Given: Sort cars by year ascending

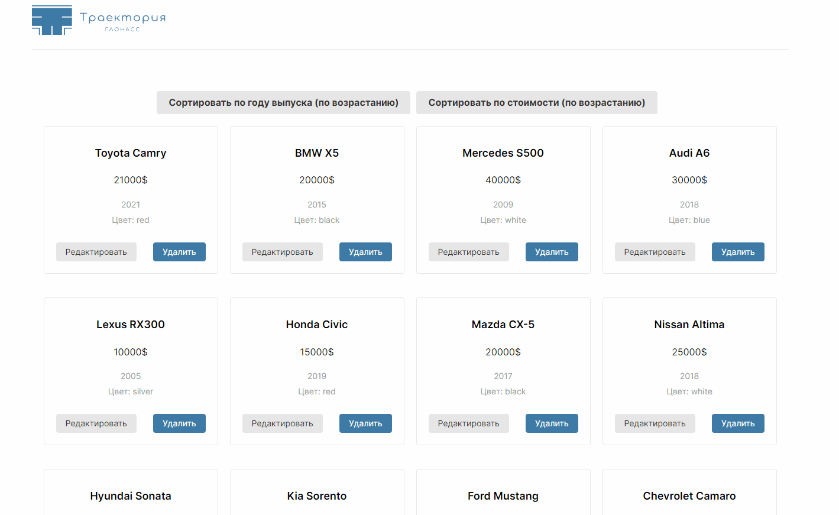Looking at the screenshot, I should (x=284, y=102).
